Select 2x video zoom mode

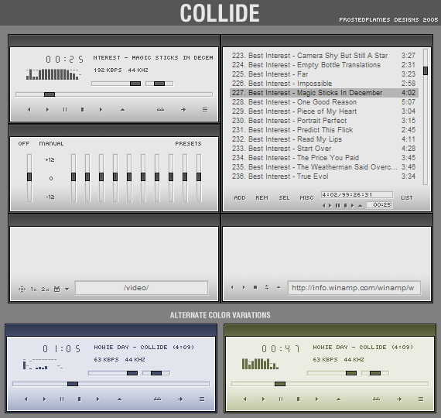(x=46, y=290)
